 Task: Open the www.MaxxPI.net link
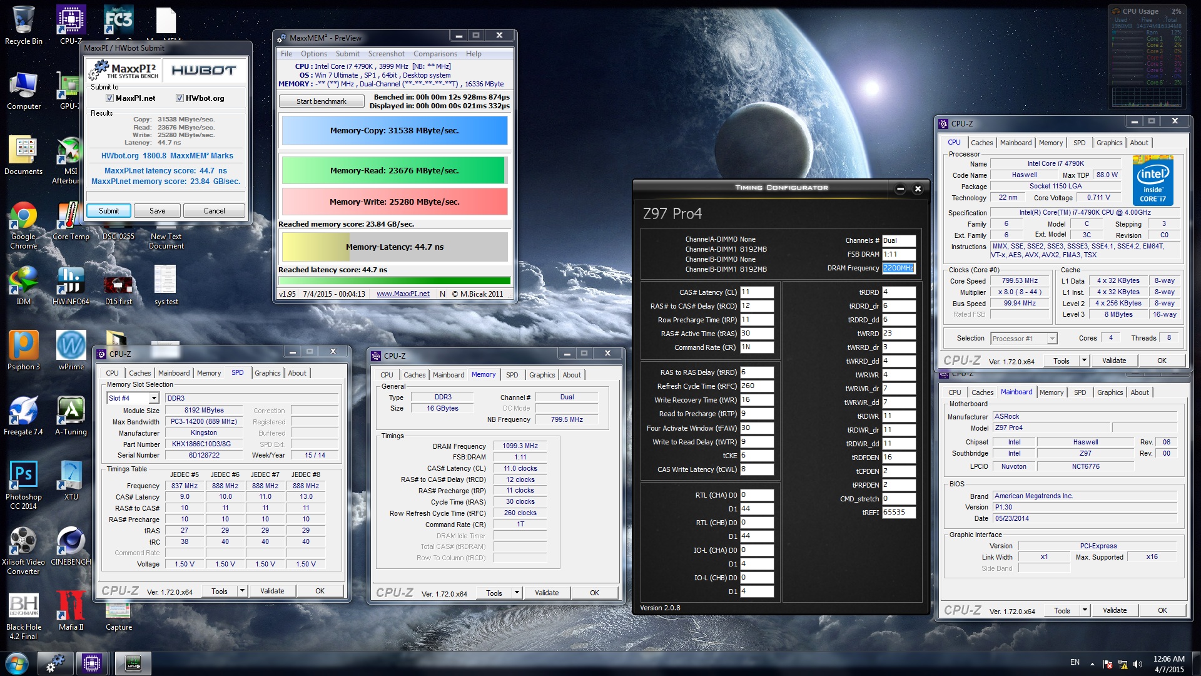(403, 294)
